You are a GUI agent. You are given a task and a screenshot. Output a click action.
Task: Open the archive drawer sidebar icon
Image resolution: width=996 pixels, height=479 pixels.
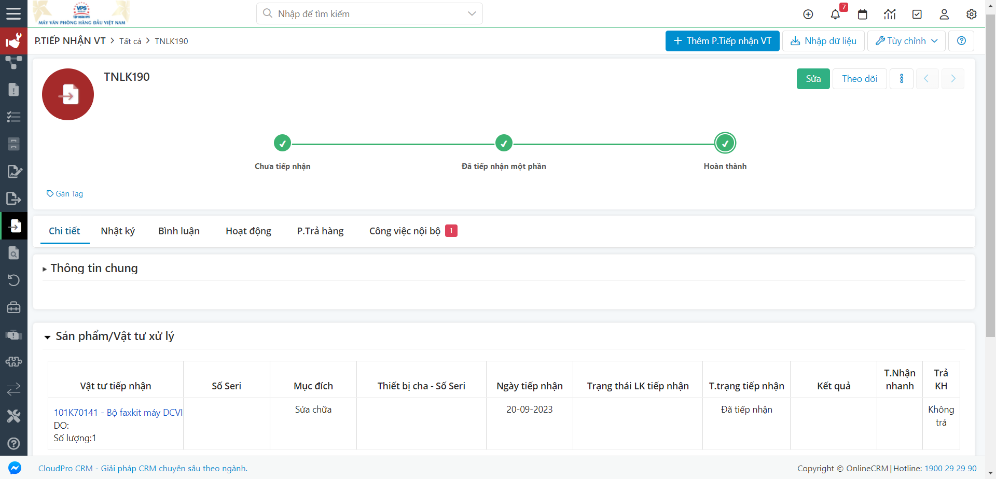click(13, 144)
